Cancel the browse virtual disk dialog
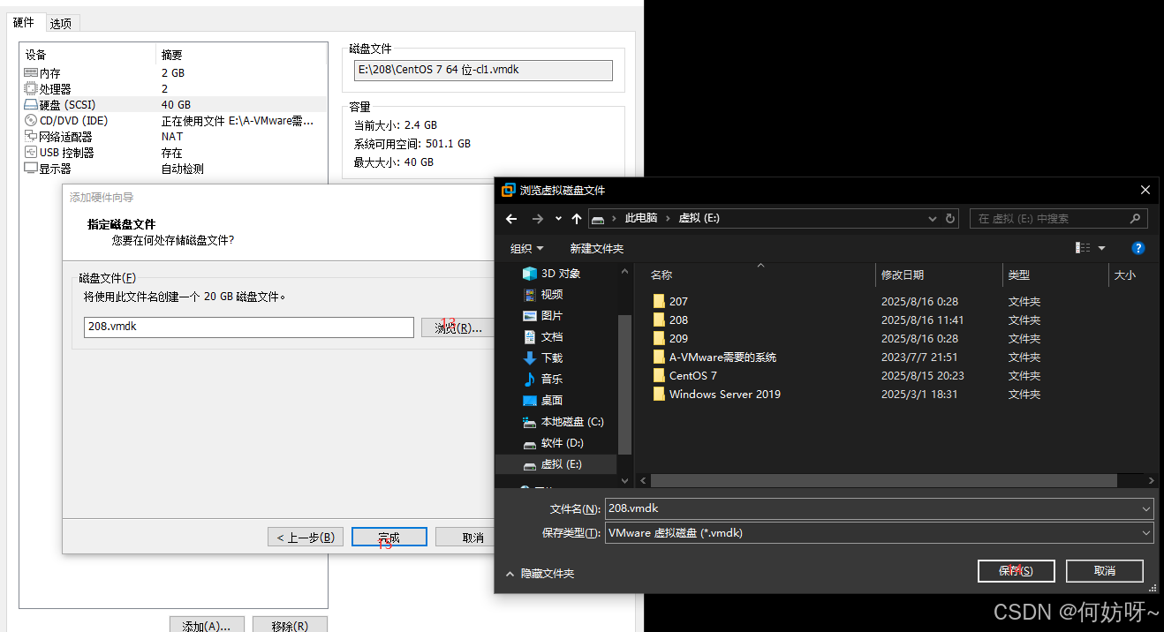The width and height of the screenshot is (1164, 632). [x=1104, y=571]
